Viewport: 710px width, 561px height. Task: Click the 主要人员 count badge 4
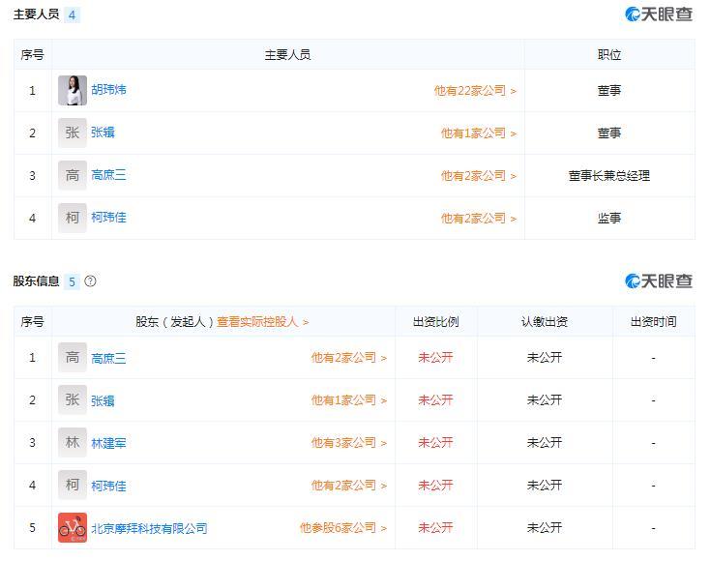pos(72,15)
